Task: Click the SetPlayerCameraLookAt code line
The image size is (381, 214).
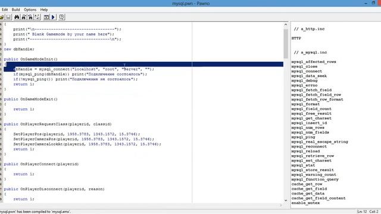Action: [88, 144]
